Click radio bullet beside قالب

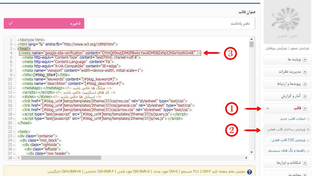pyautogui.click(x=305, y=109)
